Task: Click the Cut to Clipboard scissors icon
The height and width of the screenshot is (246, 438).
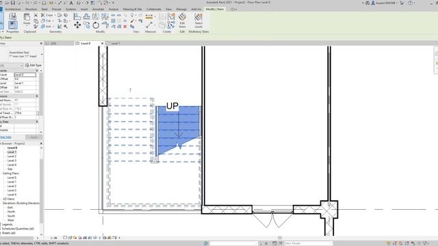Action: 36,15
